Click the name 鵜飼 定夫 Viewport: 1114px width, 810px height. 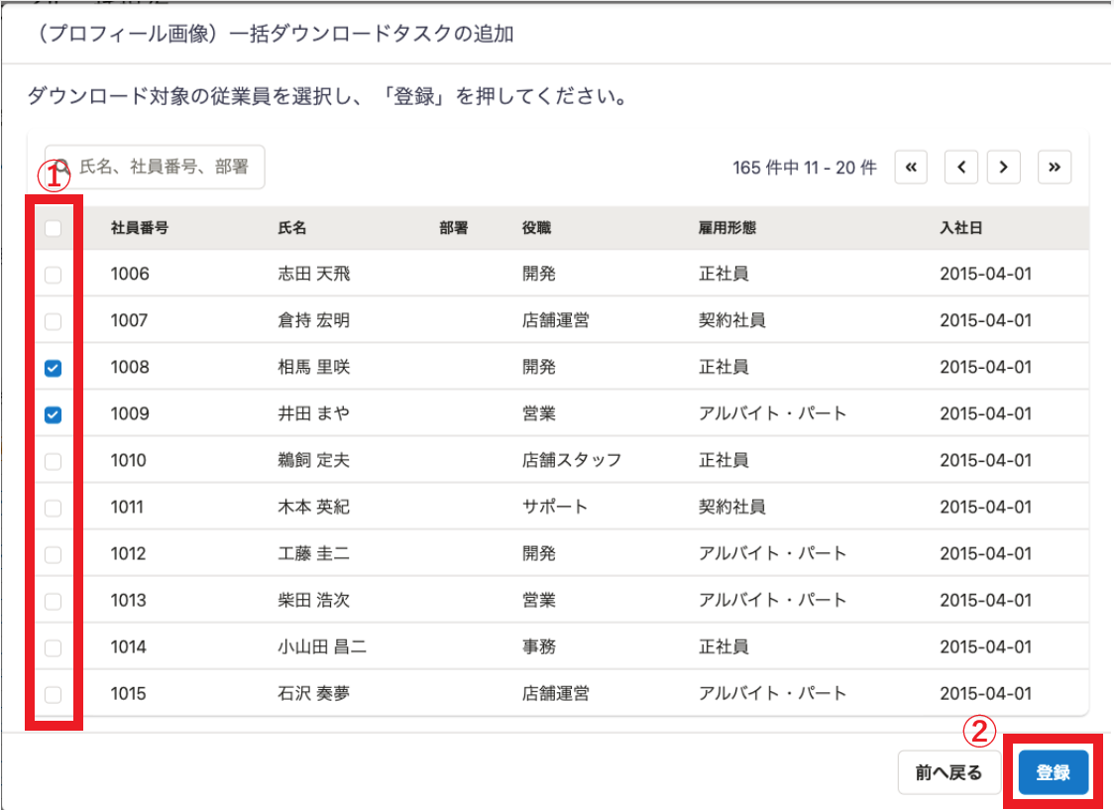pyautogui.click(x=314, y=460)
